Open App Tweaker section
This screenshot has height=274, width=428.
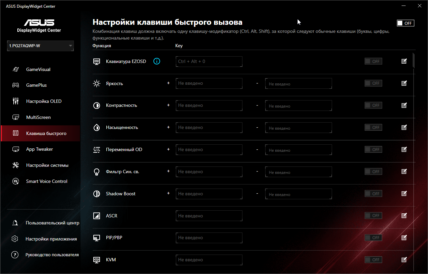[x=39, y=149]
